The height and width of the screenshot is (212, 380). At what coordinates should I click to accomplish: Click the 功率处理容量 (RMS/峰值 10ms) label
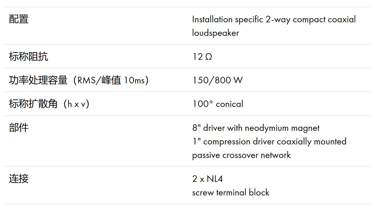[x=79, y=80]
